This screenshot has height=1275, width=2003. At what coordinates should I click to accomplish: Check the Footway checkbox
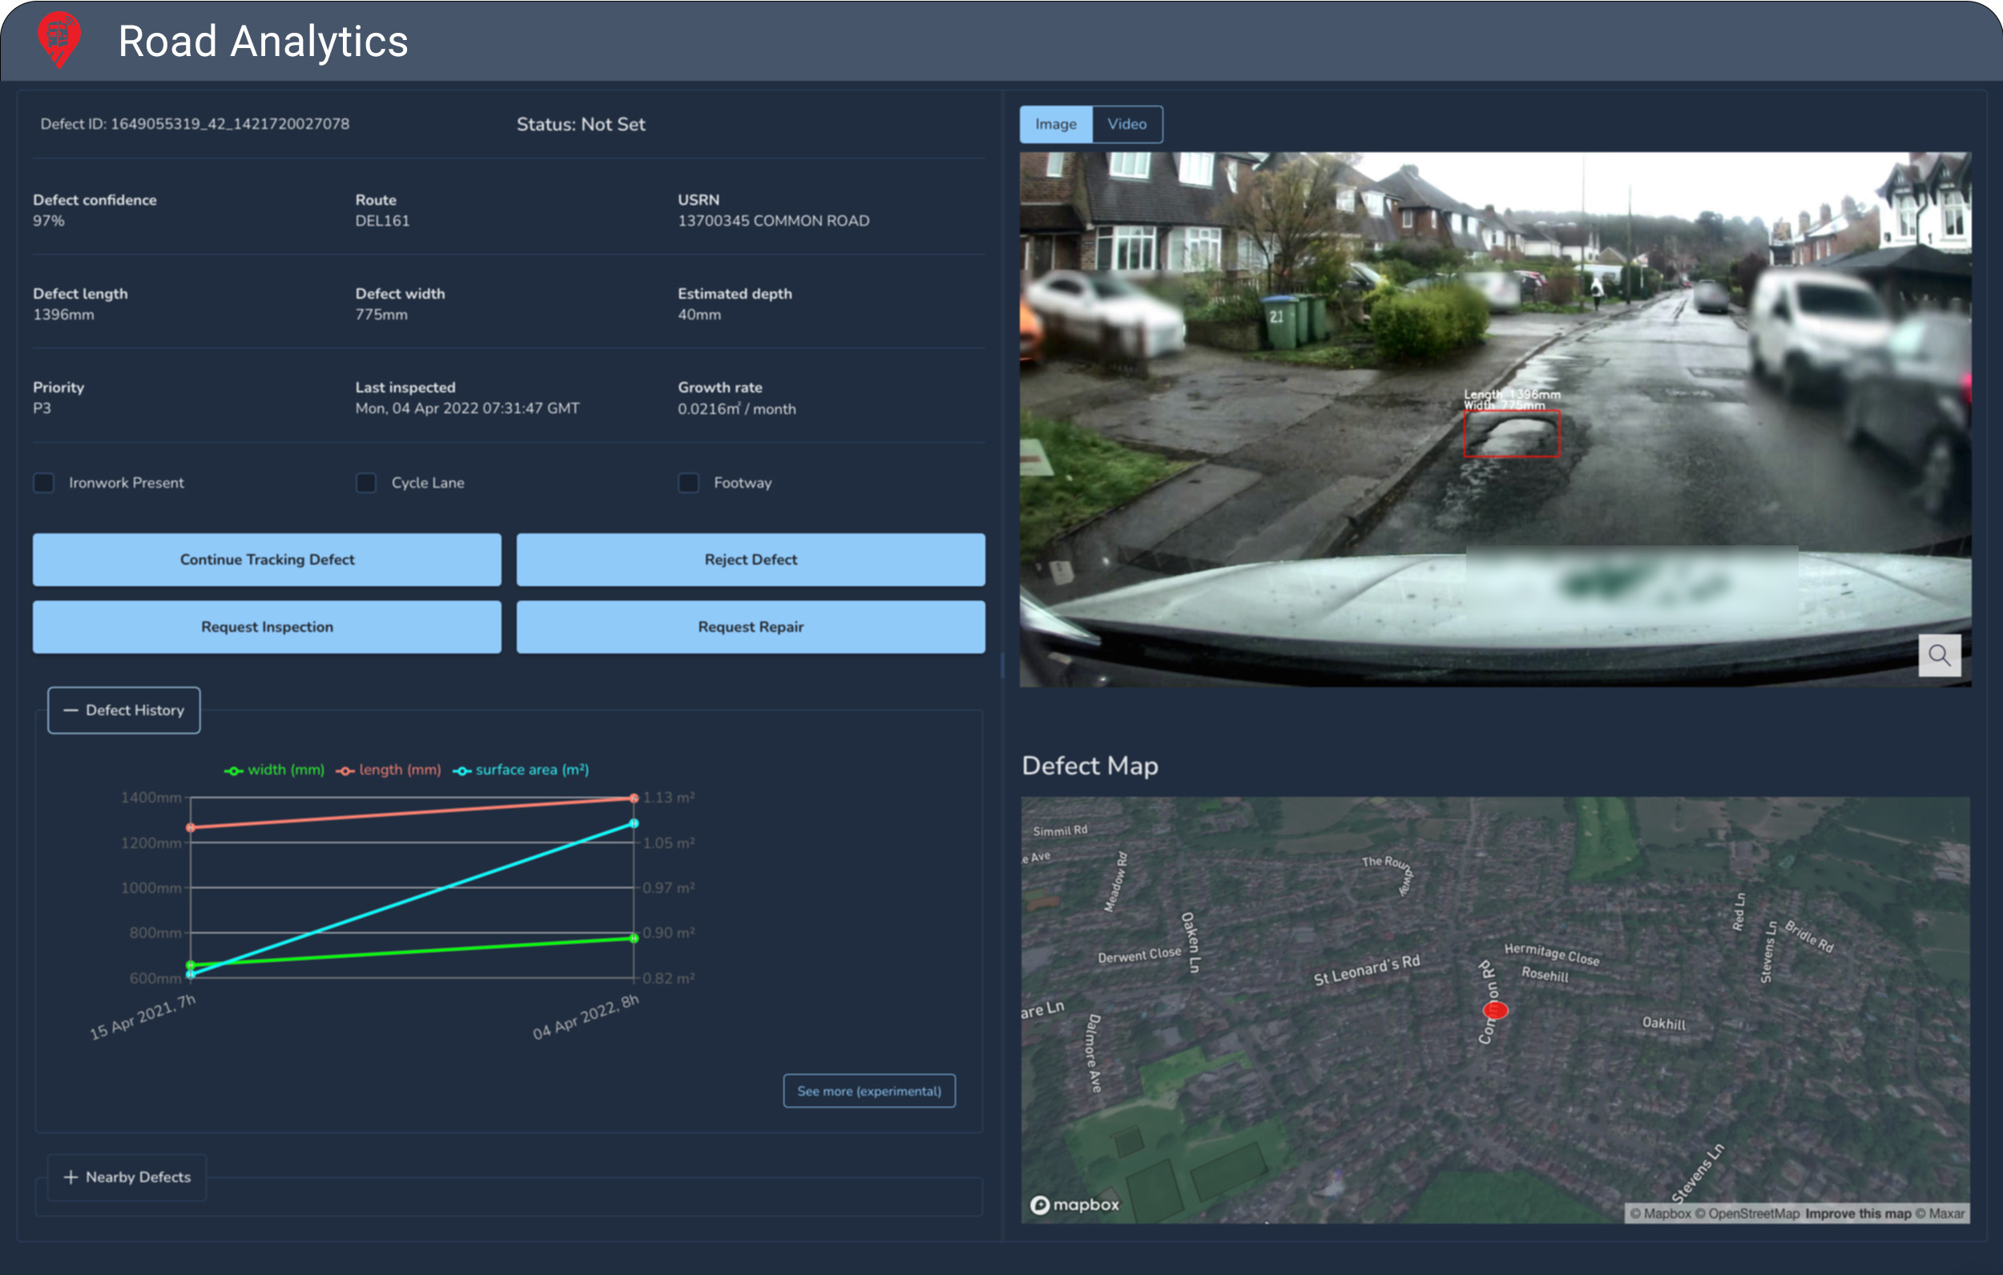coord(688,482)
